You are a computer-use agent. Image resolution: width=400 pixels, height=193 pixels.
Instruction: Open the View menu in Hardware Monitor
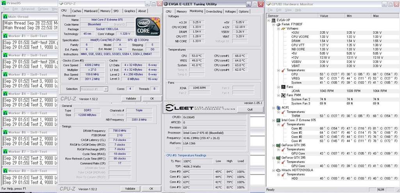pyautogui.click(x=289, y=10)
